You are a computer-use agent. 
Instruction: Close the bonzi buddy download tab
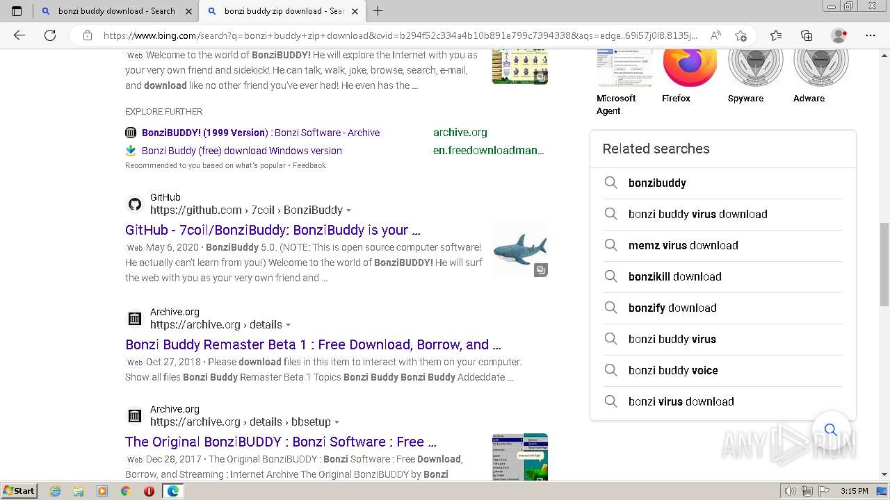[188, 11]
